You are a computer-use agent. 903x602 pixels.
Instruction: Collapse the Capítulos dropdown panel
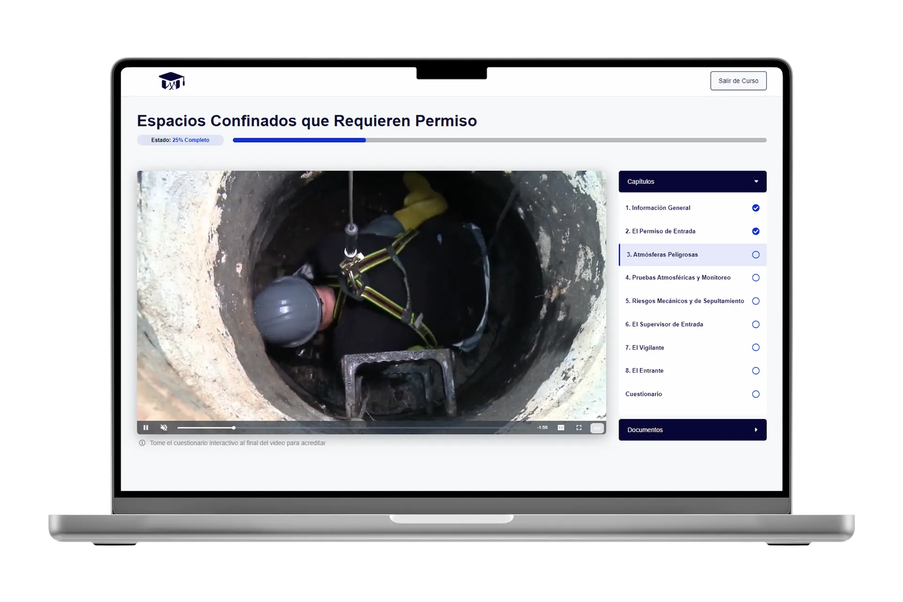[756, 182]
